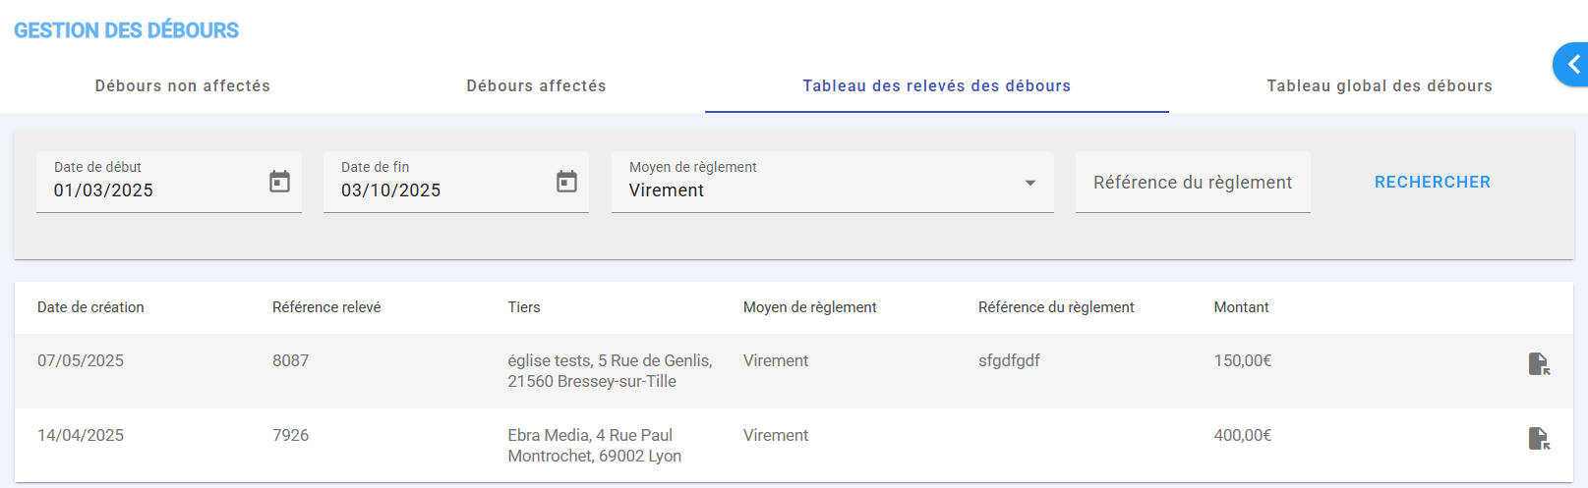Focus the Référence du règlement filter field
Image resolution: width=1588 pixels, height=488 pixels.
(x=1192, y=183)
